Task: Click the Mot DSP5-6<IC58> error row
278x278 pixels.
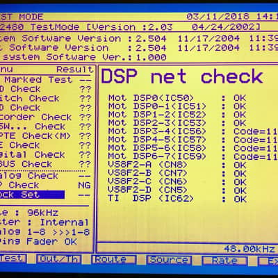Action: [x=193, y=148]
